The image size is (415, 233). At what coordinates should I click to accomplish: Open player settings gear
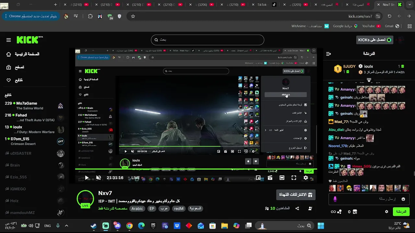click(x=306, y=178)
